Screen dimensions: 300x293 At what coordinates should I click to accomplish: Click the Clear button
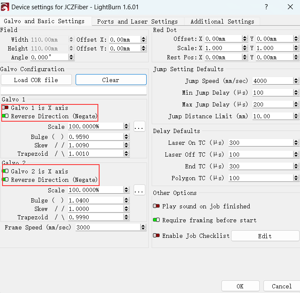pos(111,80)
